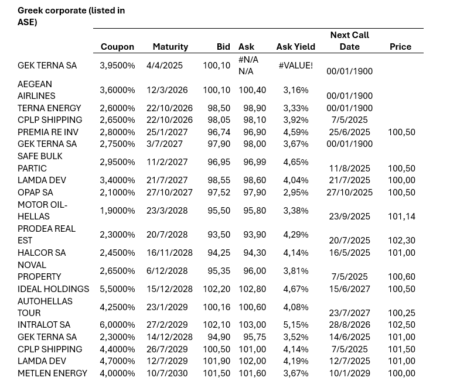
Task: Click the #N/A N/A ask cell
Action: click(x=248, y=66)
